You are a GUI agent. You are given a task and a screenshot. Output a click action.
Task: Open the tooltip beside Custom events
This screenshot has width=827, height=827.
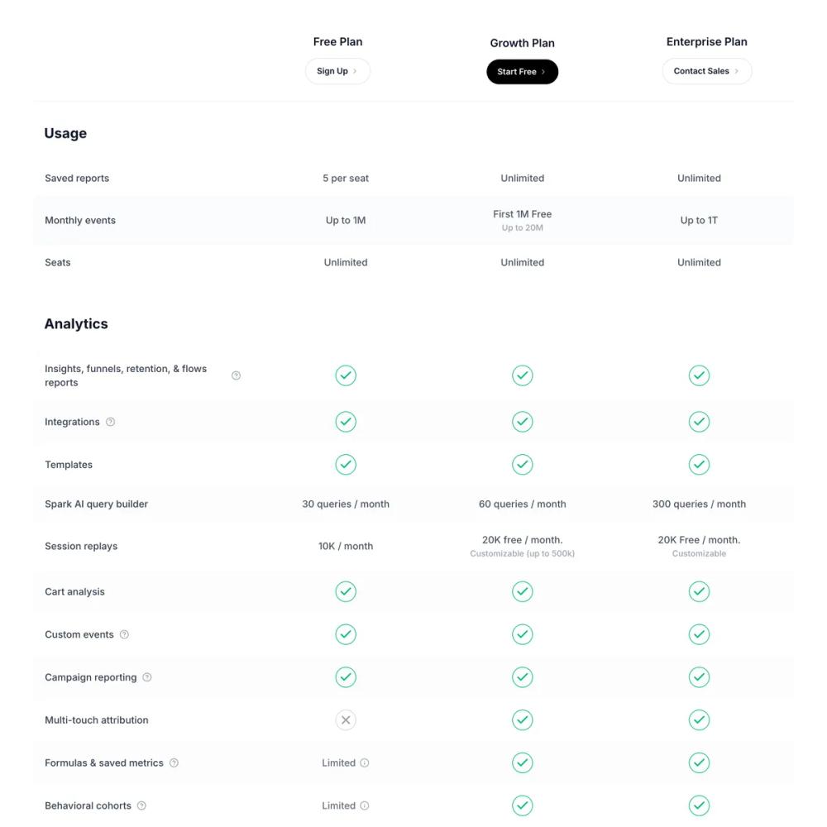[x=124, y=634]
